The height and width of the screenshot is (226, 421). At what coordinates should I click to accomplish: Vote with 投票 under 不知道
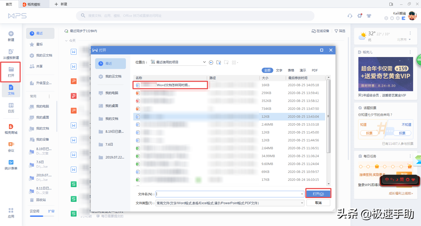(402, 133)
